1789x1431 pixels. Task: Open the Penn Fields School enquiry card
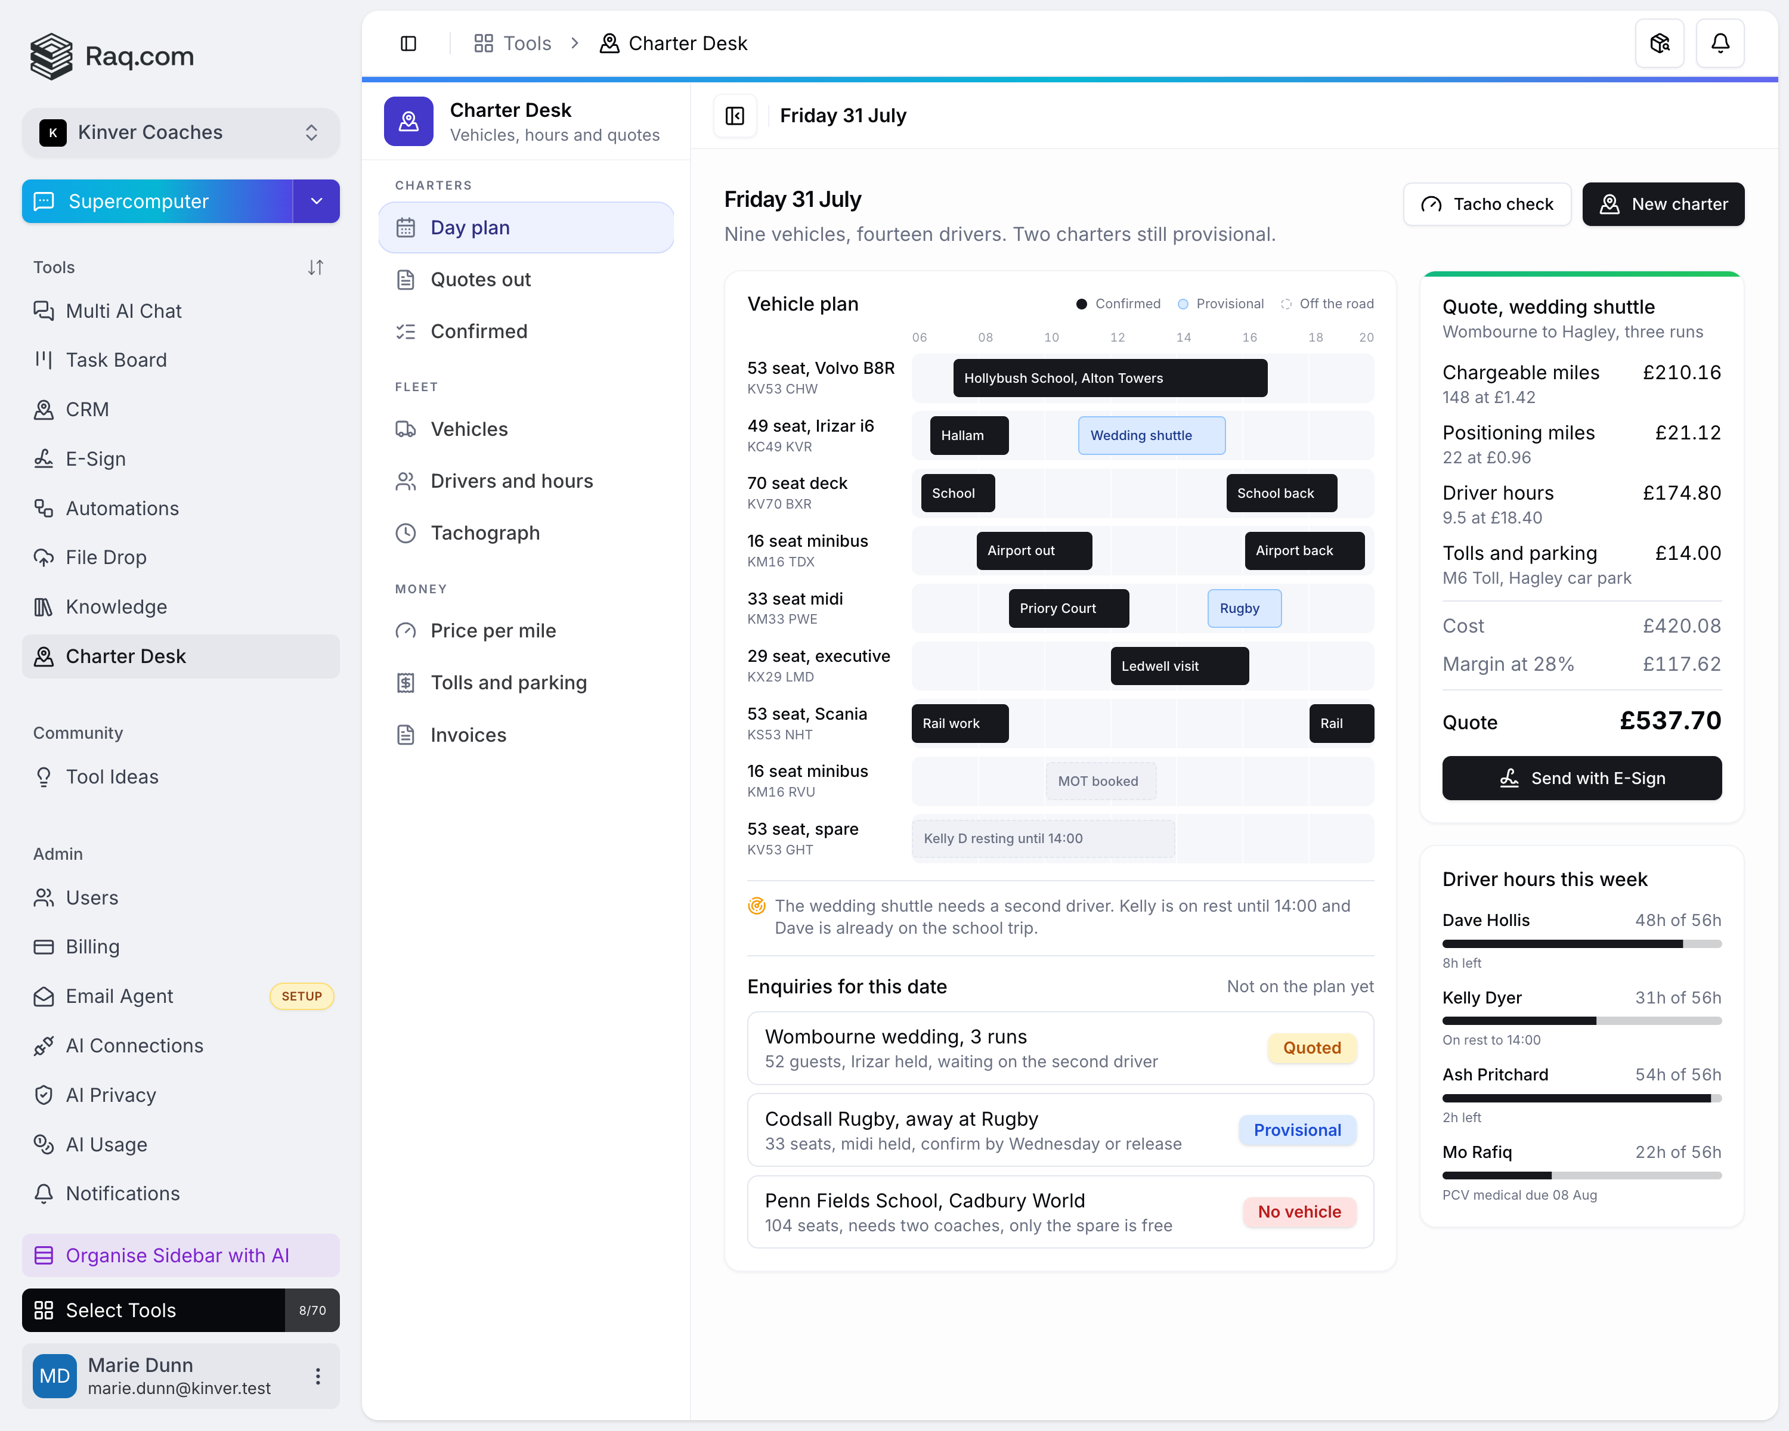tap(1060, 1212)
